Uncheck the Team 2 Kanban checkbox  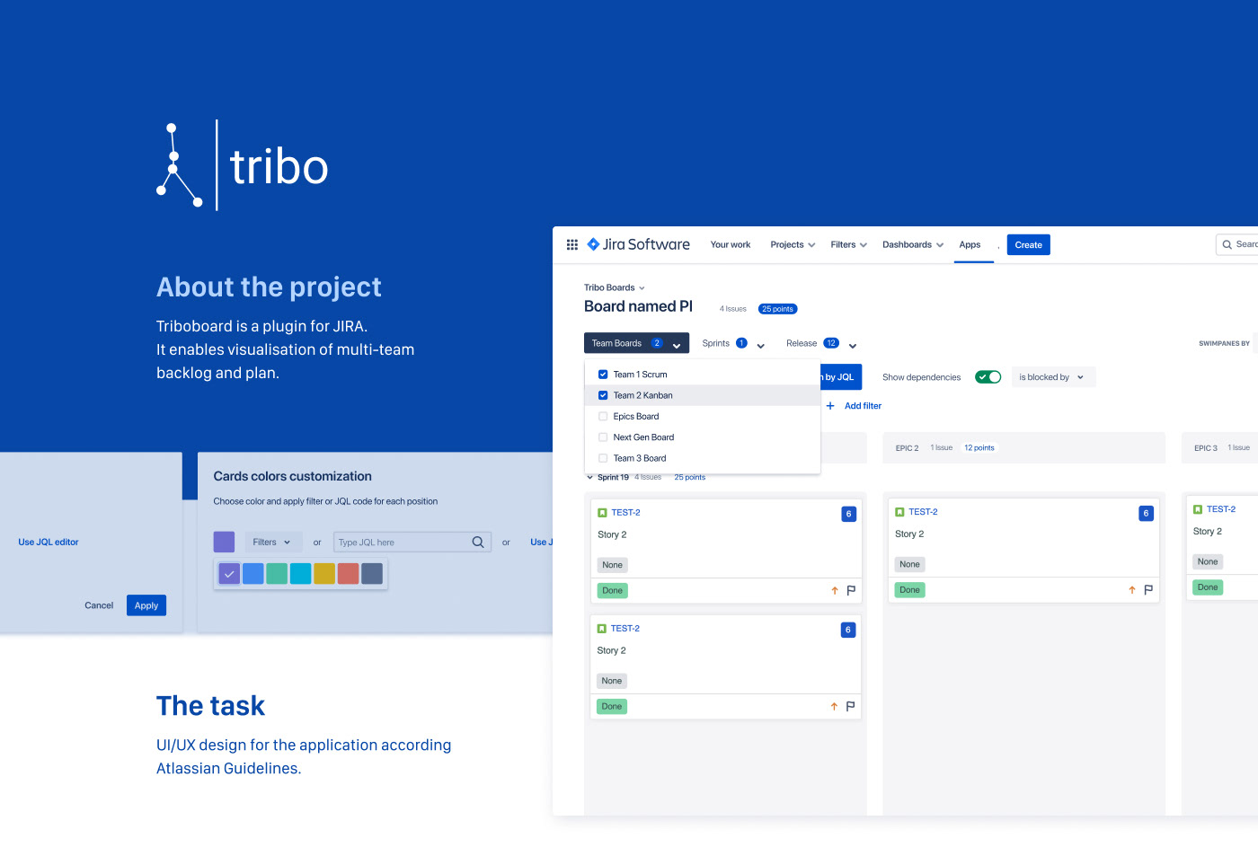[603, 395]
